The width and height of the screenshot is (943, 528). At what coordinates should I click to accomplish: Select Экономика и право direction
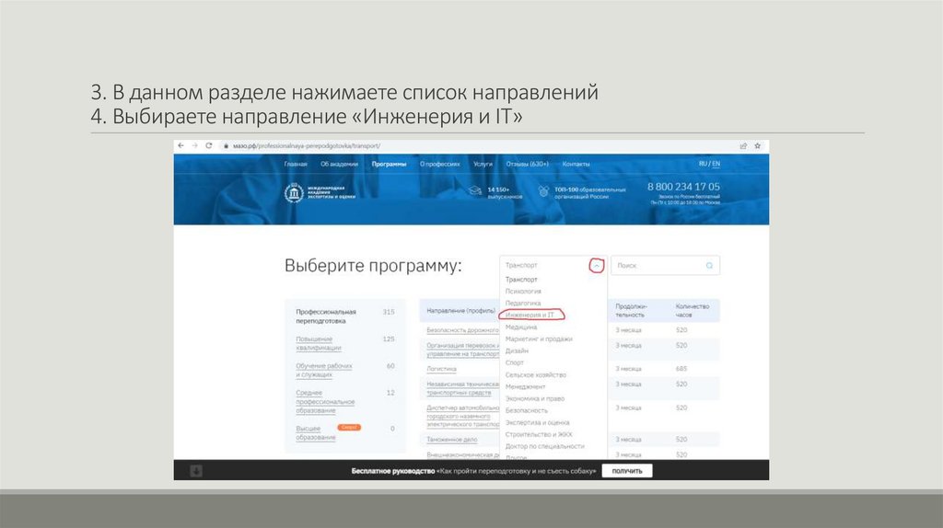pyautogui.click(x=535, y=399)
